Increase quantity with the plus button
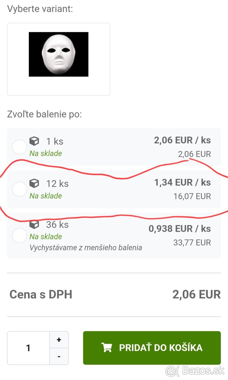 (59, 340)
